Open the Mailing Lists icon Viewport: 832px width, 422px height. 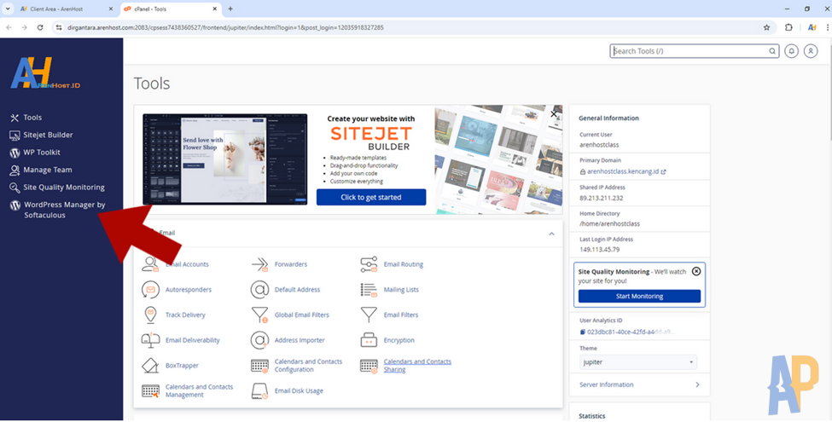[369, 290]
